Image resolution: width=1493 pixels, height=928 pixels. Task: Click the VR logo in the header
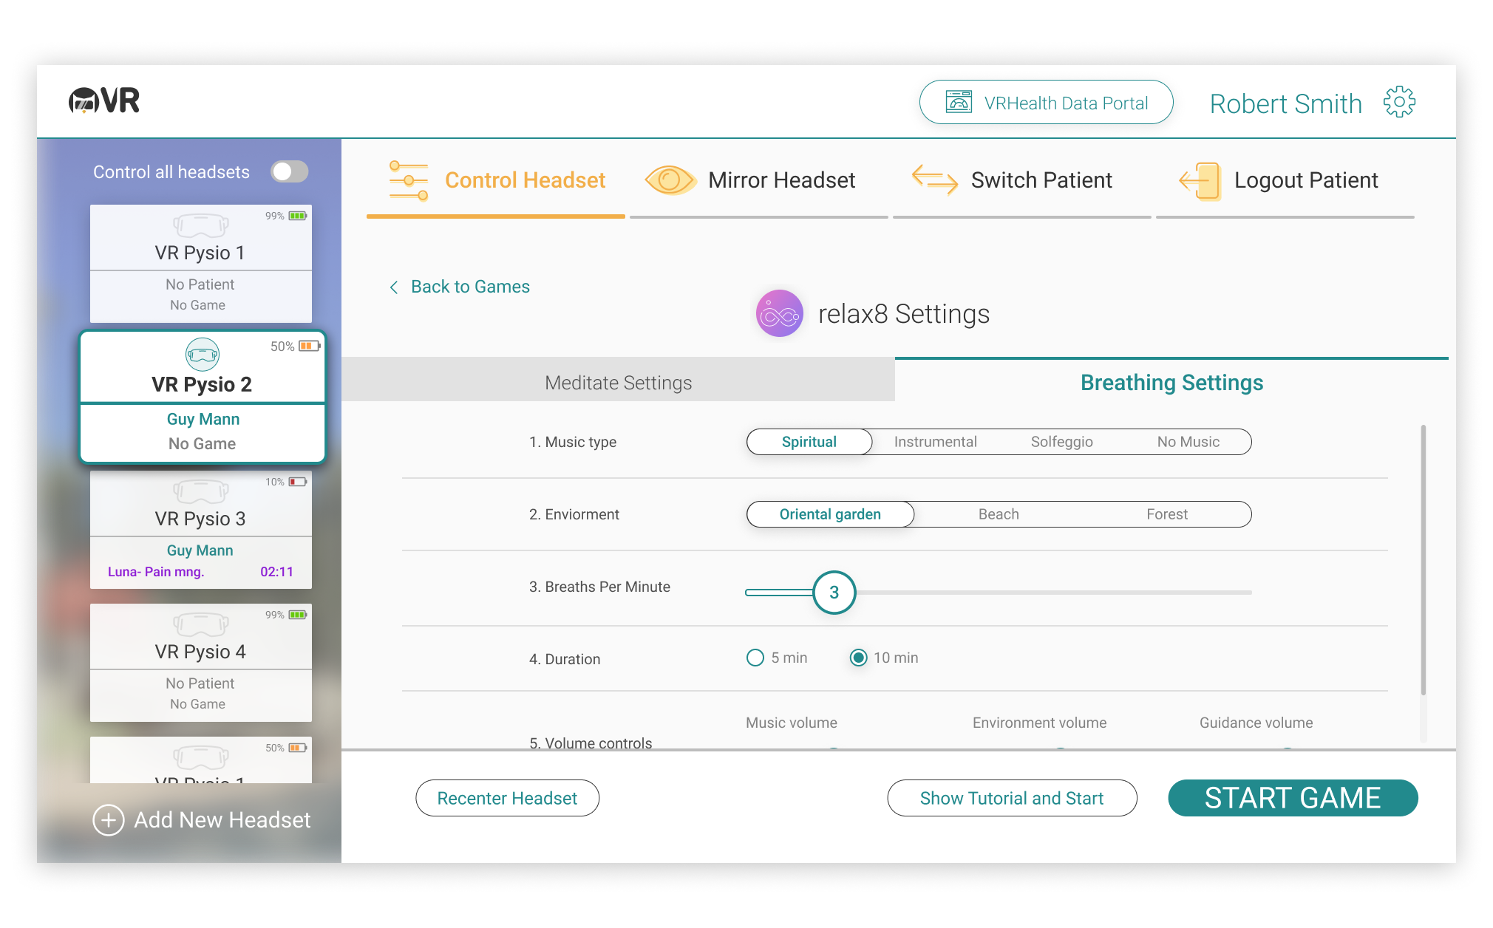pyautogui.click(x=104, y=100)
